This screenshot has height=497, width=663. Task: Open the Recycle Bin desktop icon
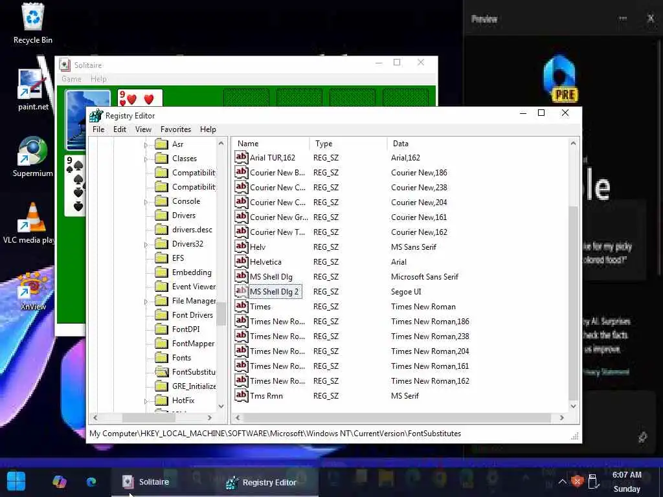point(33,24)
